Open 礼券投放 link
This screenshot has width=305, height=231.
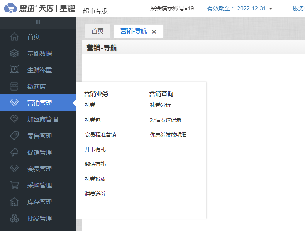[x=95, y=179]
